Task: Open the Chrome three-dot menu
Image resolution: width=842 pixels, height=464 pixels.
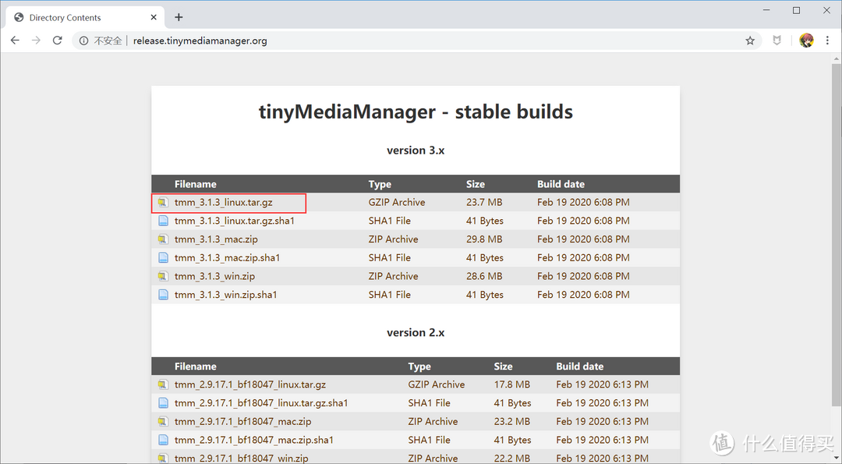Action: pyautogui.click(x=827, y=41)
